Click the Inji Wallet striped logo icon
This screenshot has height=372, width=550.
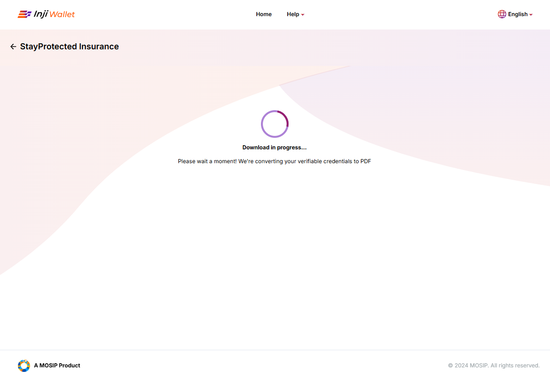[x=24, y=14]
